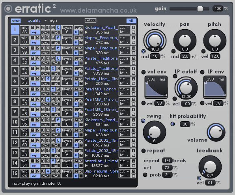Click load for the Anatolian_Ultimat row
This screenshot has height=195, width=235.
[78, 161]
